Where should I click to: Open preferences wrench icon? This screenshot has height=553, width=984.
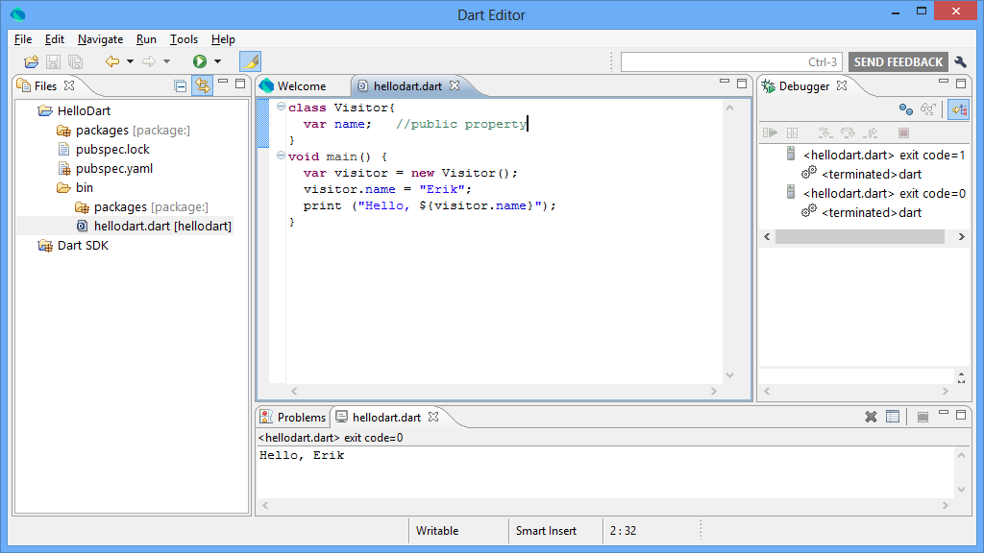pos(960,61)
